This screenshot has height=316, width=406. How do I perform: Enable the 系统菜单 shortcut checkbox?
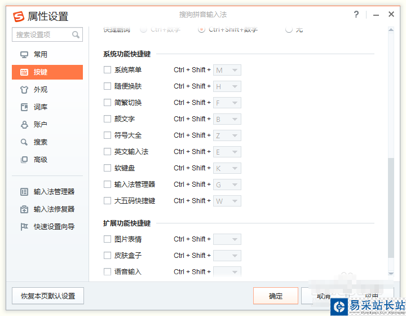107,69
